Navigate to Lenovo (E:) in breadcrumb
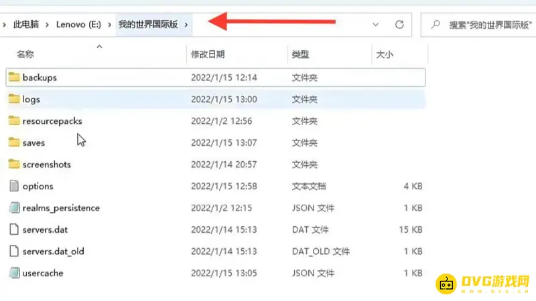536x301 pixels. (x=78, y=25)
